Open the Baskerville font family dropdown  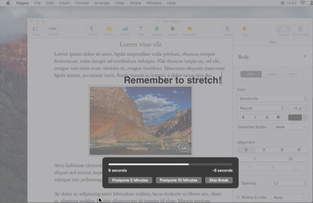[x=272, y=99]
